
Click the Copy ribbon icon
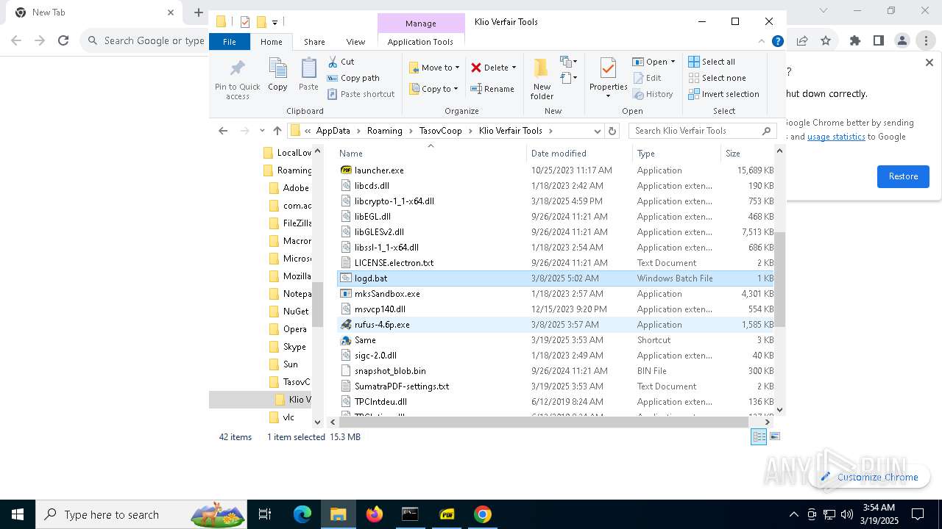click(x=277, y=75)
